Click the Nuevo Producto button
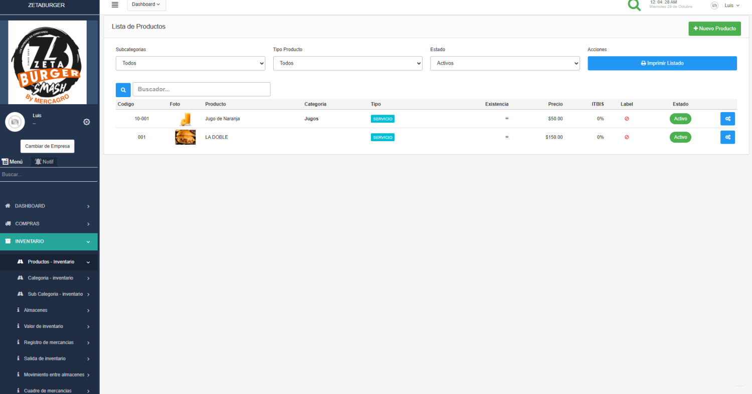Image resolution: width=752 pixels, height=394 pixels. click(x=714, y=29)
